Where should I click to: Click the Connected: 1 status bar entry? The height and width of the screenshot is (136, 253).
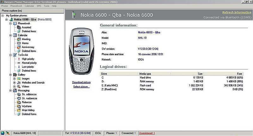pos(129,133)
